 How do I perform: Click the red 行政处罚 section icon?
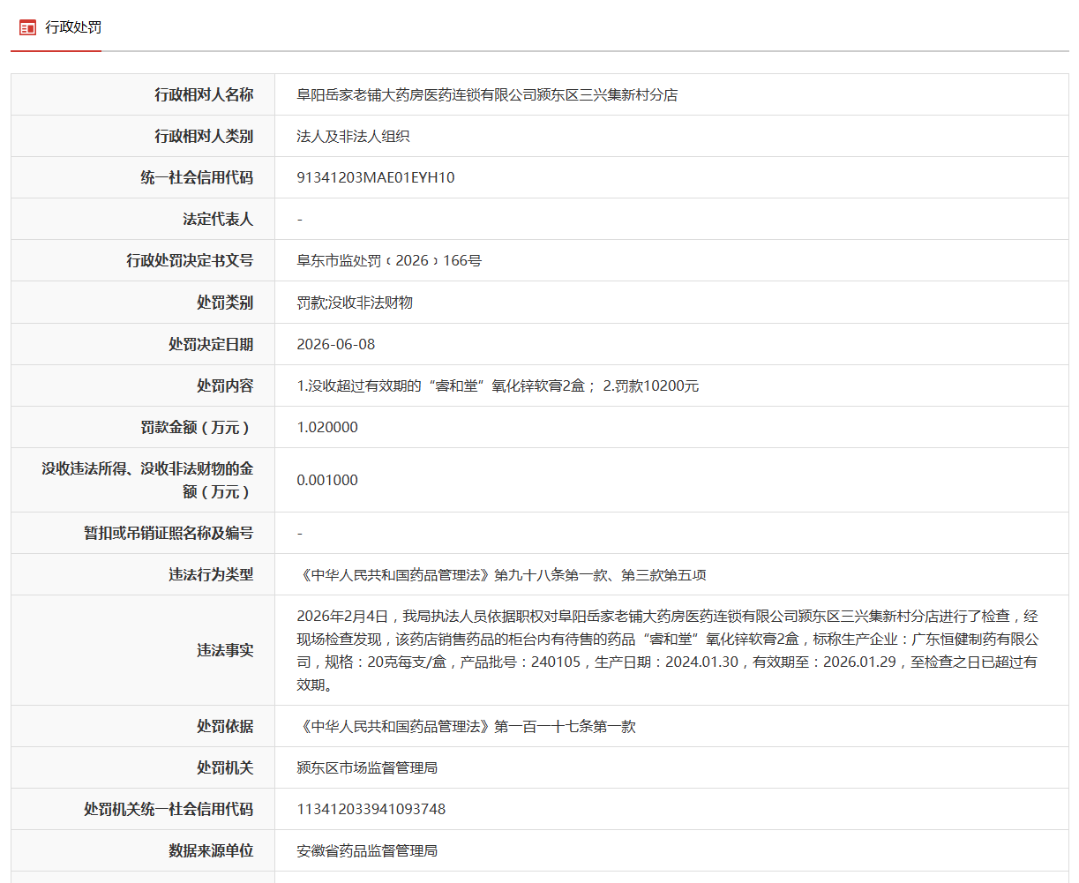(x=28, y=27)
